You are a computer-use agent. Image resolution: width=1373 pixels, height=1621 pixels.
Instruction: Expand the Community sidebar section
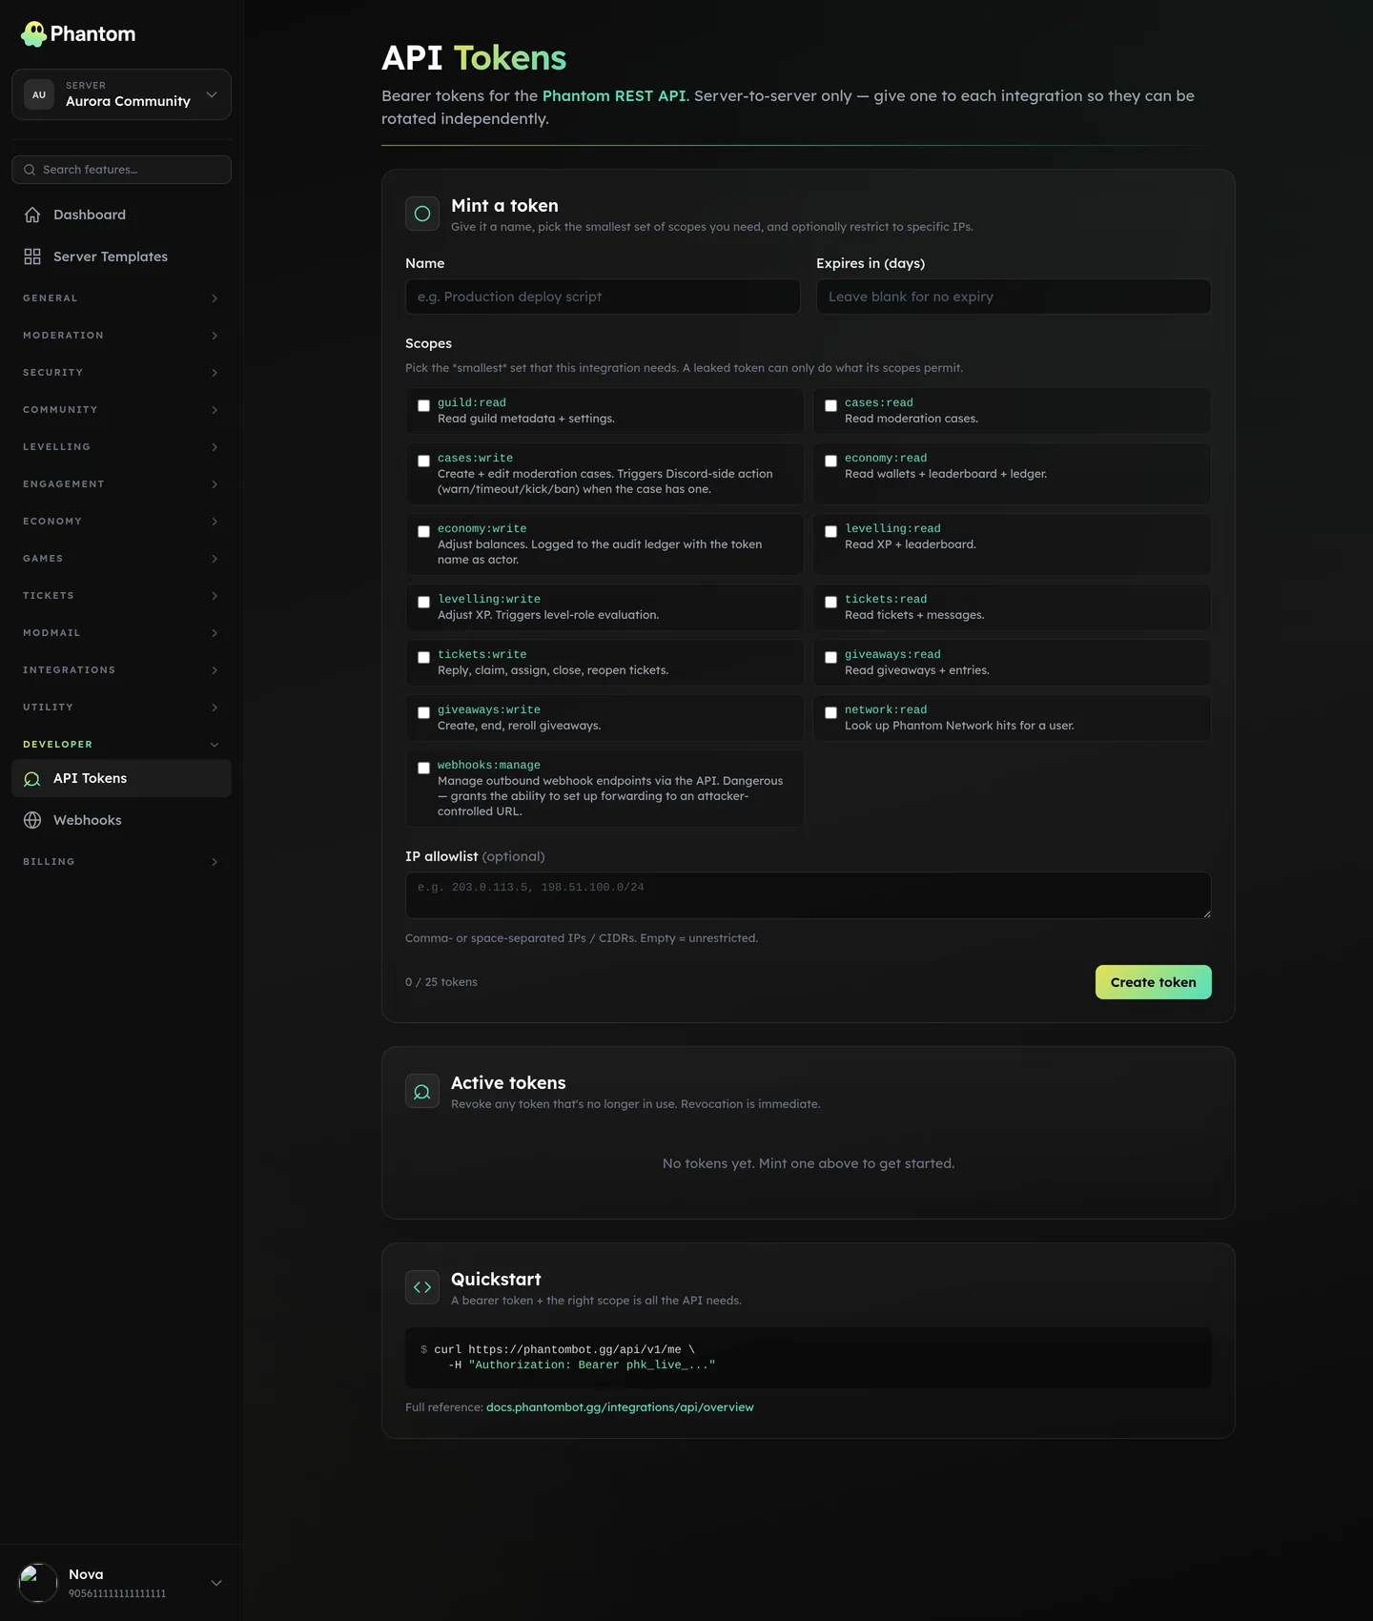121,410
